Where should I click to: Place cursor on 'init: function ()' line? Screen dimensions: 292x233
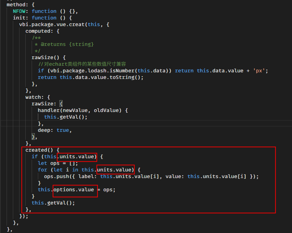pos(42,18)
